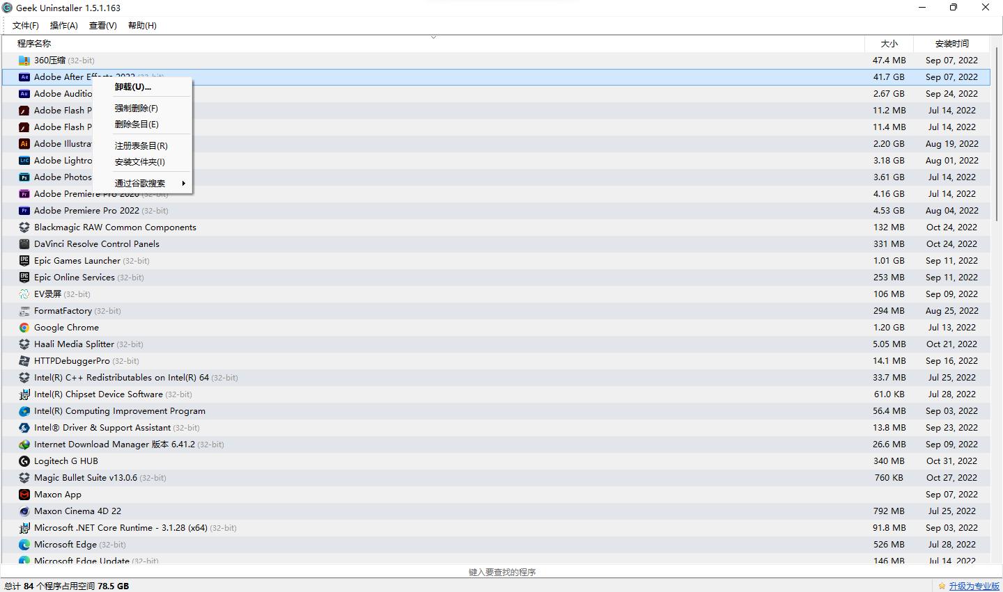Click the Adobe Illustrator Ai icon

[24, 144]
